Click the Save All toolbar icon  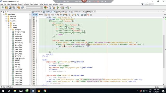14,7
